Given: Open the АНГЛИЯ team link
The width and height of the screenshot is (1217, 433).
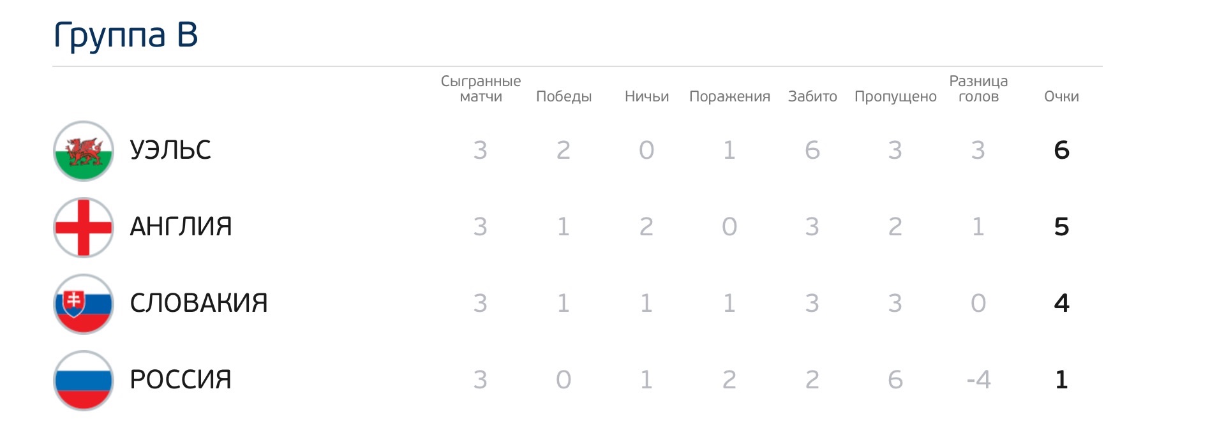Looking at the screenshot, I should coord(181,227).
